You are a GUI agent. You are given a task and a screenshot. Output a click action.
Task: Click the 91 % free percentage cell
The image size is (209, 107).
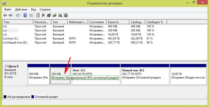point(150,39)
